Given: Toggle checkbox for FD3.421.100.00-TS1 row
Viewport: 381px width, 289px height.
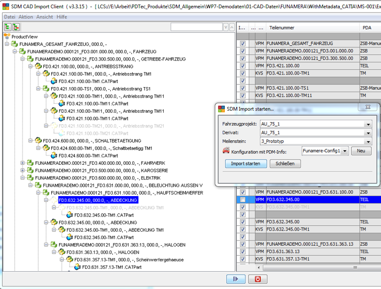Looking at the screenshot, I should coord(243,88).
